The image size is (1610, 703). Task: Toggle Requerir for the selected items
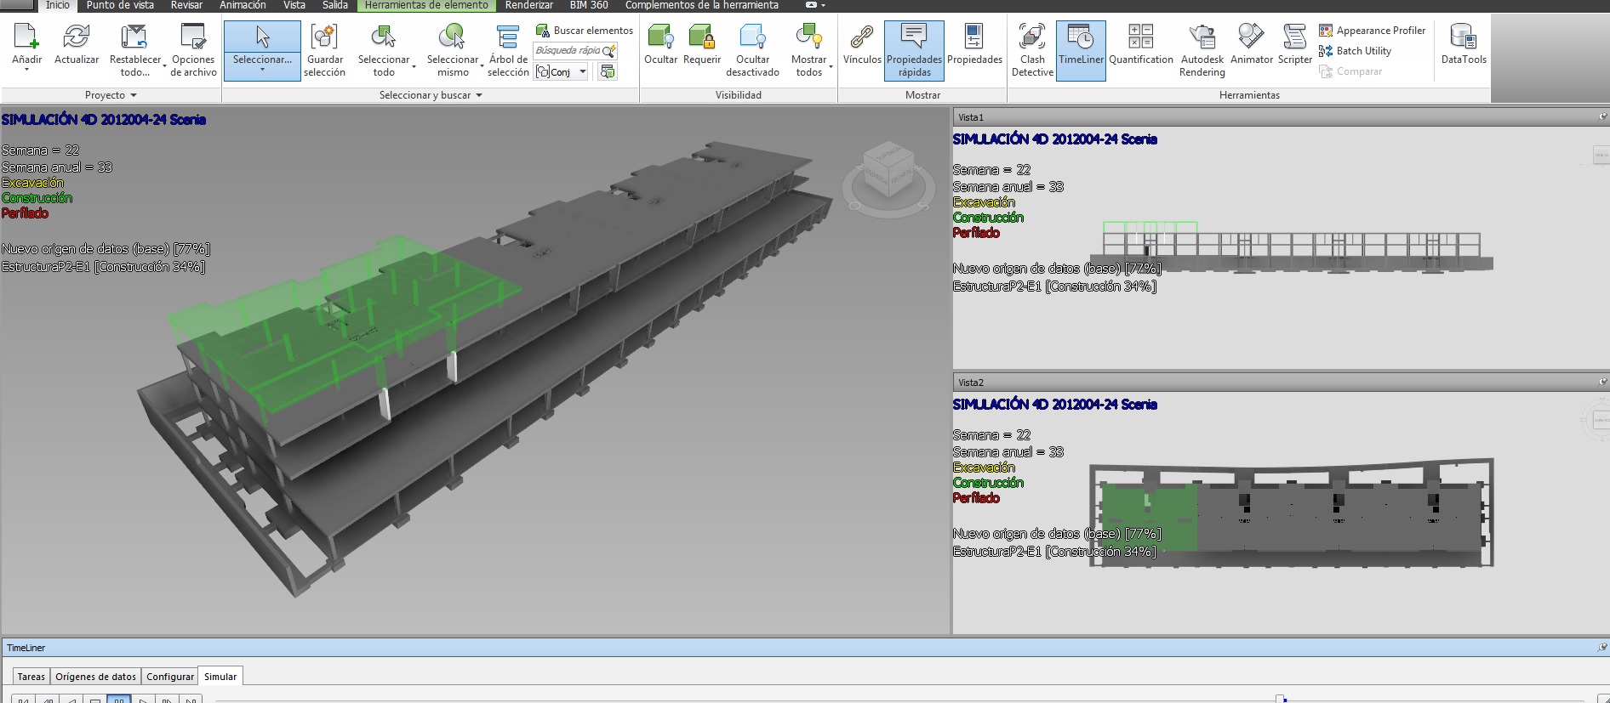pos(702,44)
